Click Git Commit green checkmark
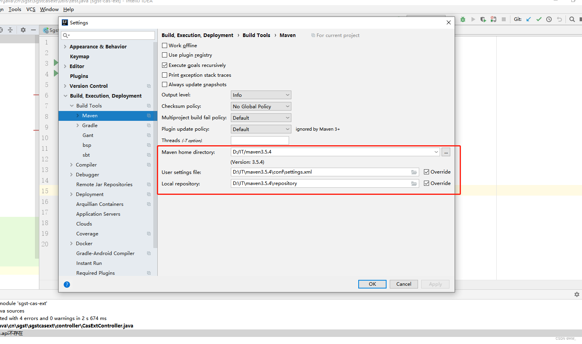The height and width of the screenshot is (344, 582). 539,19
